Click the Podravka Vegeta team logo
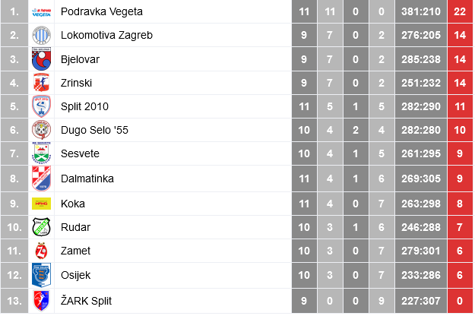The height and width of the screenshot is (316, 475). [42, 12]
